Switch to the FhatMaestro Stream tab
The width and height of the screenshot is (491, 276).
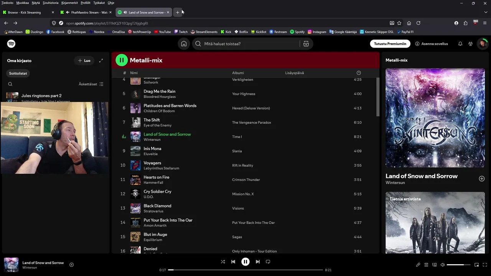pyautogui.click(x=86, y=12)
